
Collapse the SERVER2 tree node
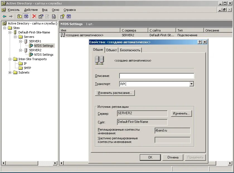point(20,50)
